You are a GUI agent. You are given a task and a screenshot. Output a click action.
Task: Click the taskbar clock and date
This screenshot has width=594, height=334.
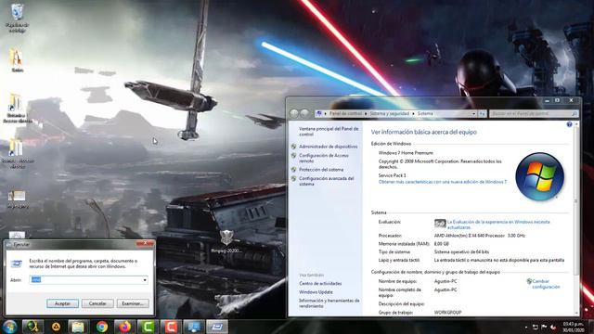[x=573, y=327]
